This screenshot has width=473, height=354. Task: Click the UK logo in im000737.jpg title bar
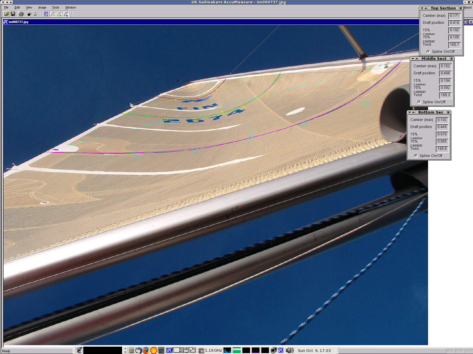(x=5, y=22)
